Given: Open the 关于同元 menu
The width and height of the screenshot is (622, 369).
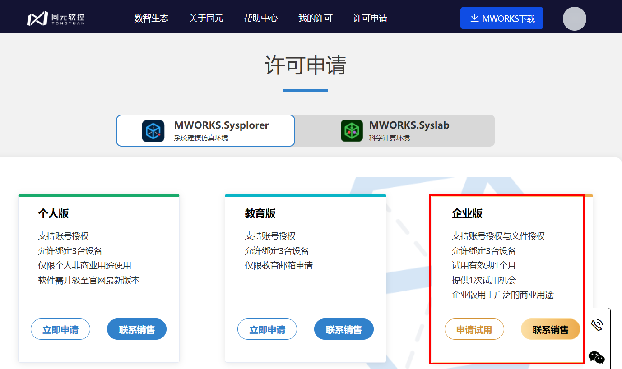Looking at the screenshot, I should tap(206, 18).
